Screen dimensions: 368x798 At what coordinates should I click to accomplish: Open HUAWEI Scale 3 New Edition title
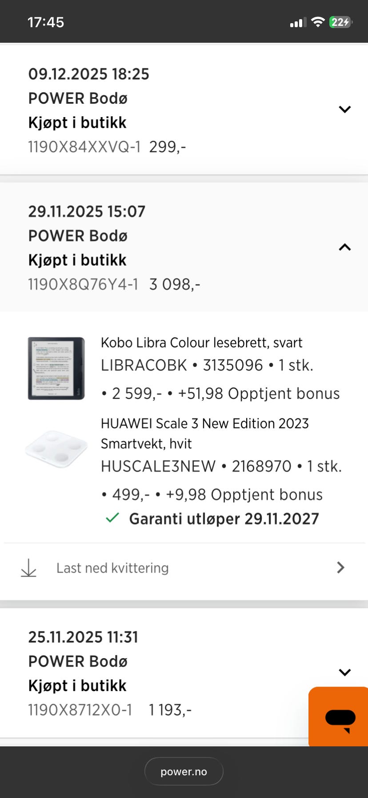click(205, 433)
